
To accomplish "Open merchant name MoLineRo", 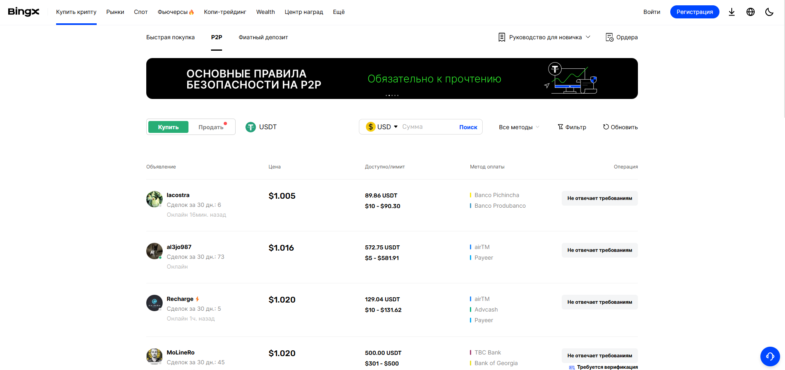I will click(181, 352).
